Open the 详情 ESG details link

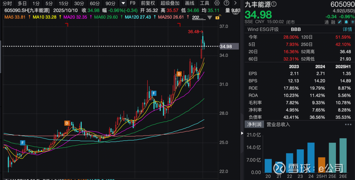[347, 29]
